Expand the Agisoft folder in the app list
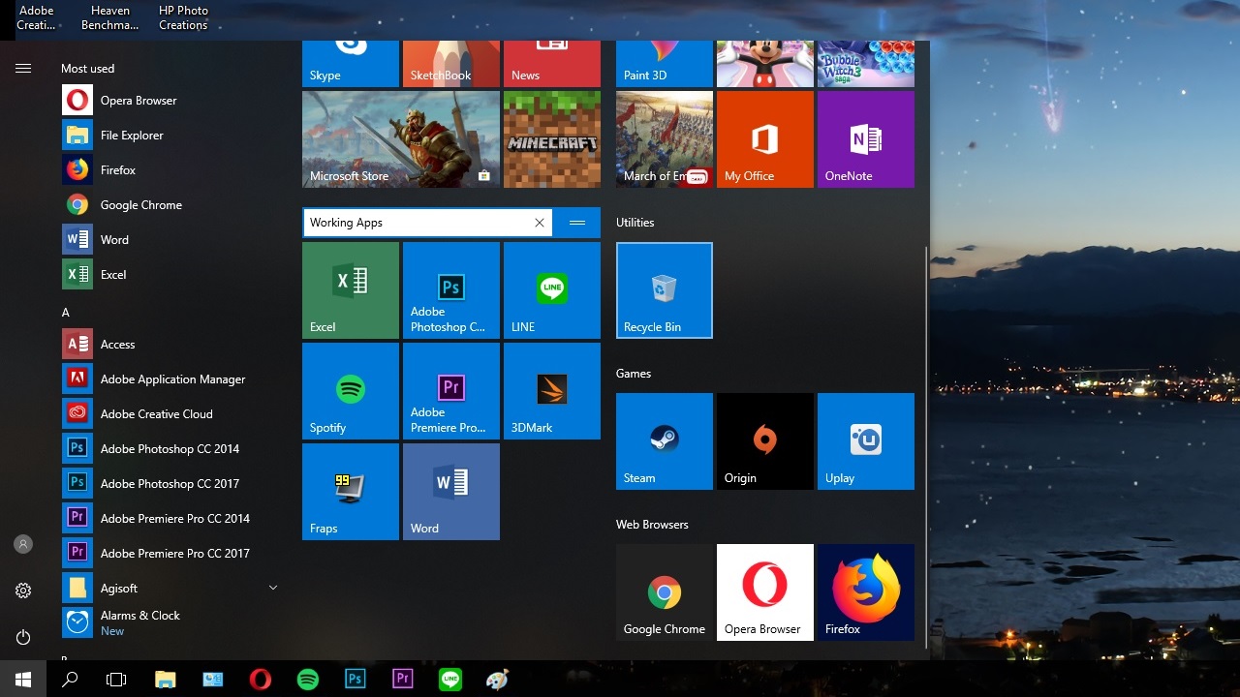 [x=272, y=588]
